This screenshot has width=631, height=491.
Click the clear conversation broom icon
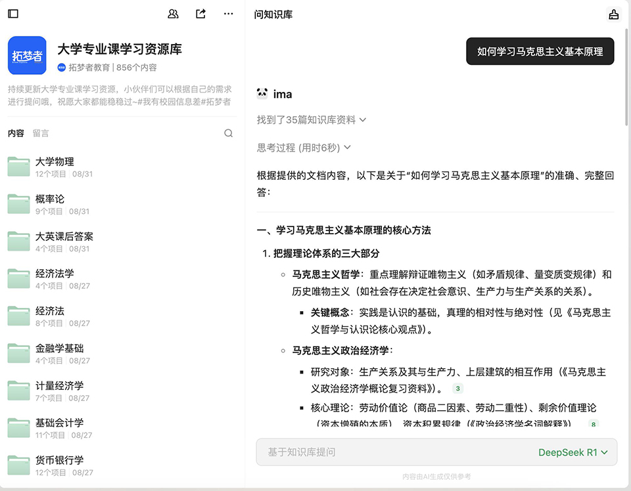coord(613,14)
